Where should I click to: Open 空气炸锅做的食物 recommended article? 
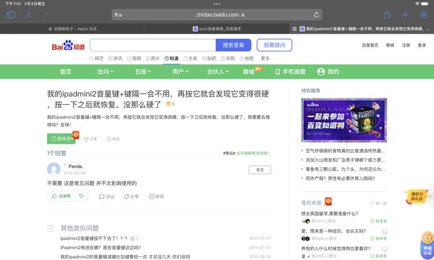(x=345, y=151)
